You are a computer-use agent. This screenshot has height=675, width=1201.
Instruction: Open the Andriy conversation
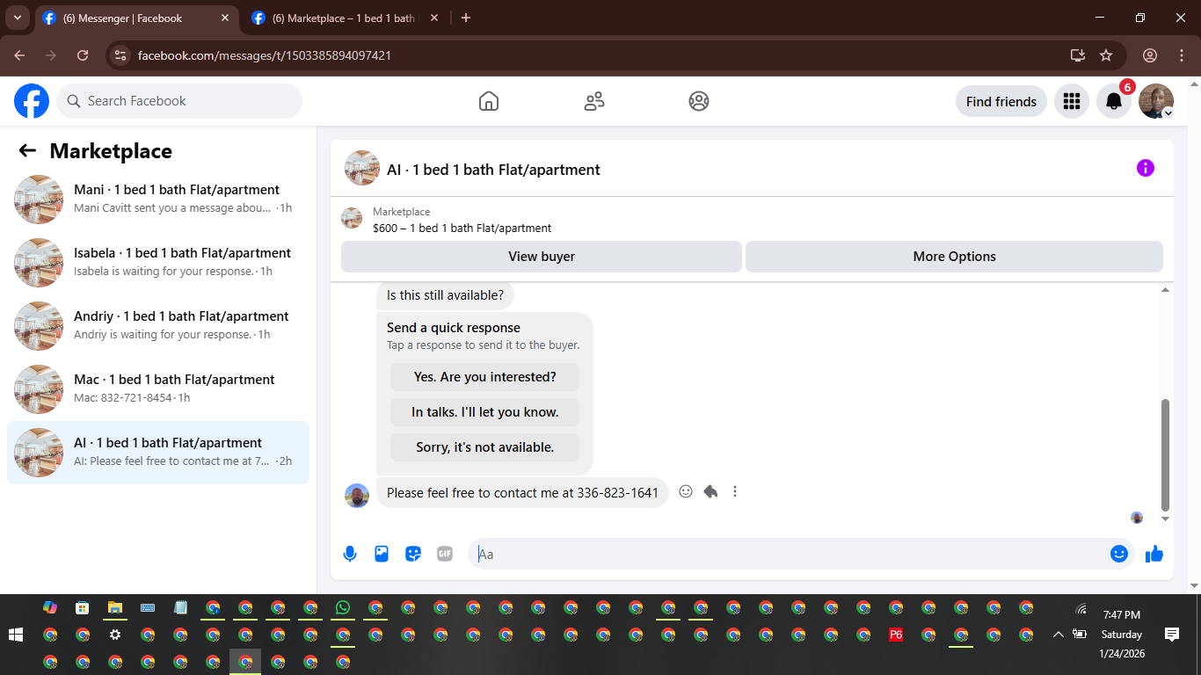click(158, 326)
